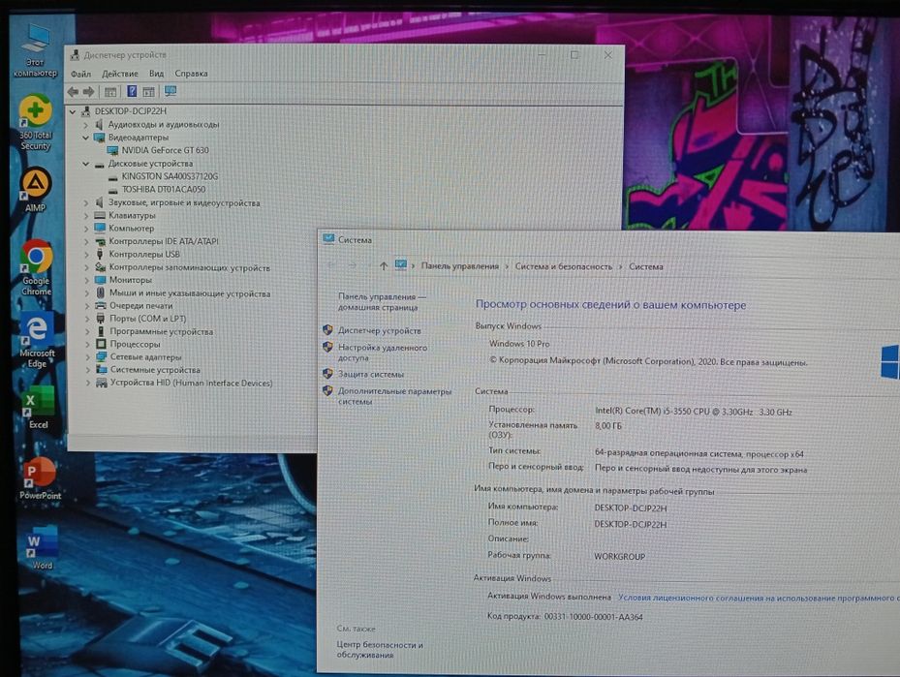
Task: Open Диспетчер устройств link in System window
Action: [380, 330]
